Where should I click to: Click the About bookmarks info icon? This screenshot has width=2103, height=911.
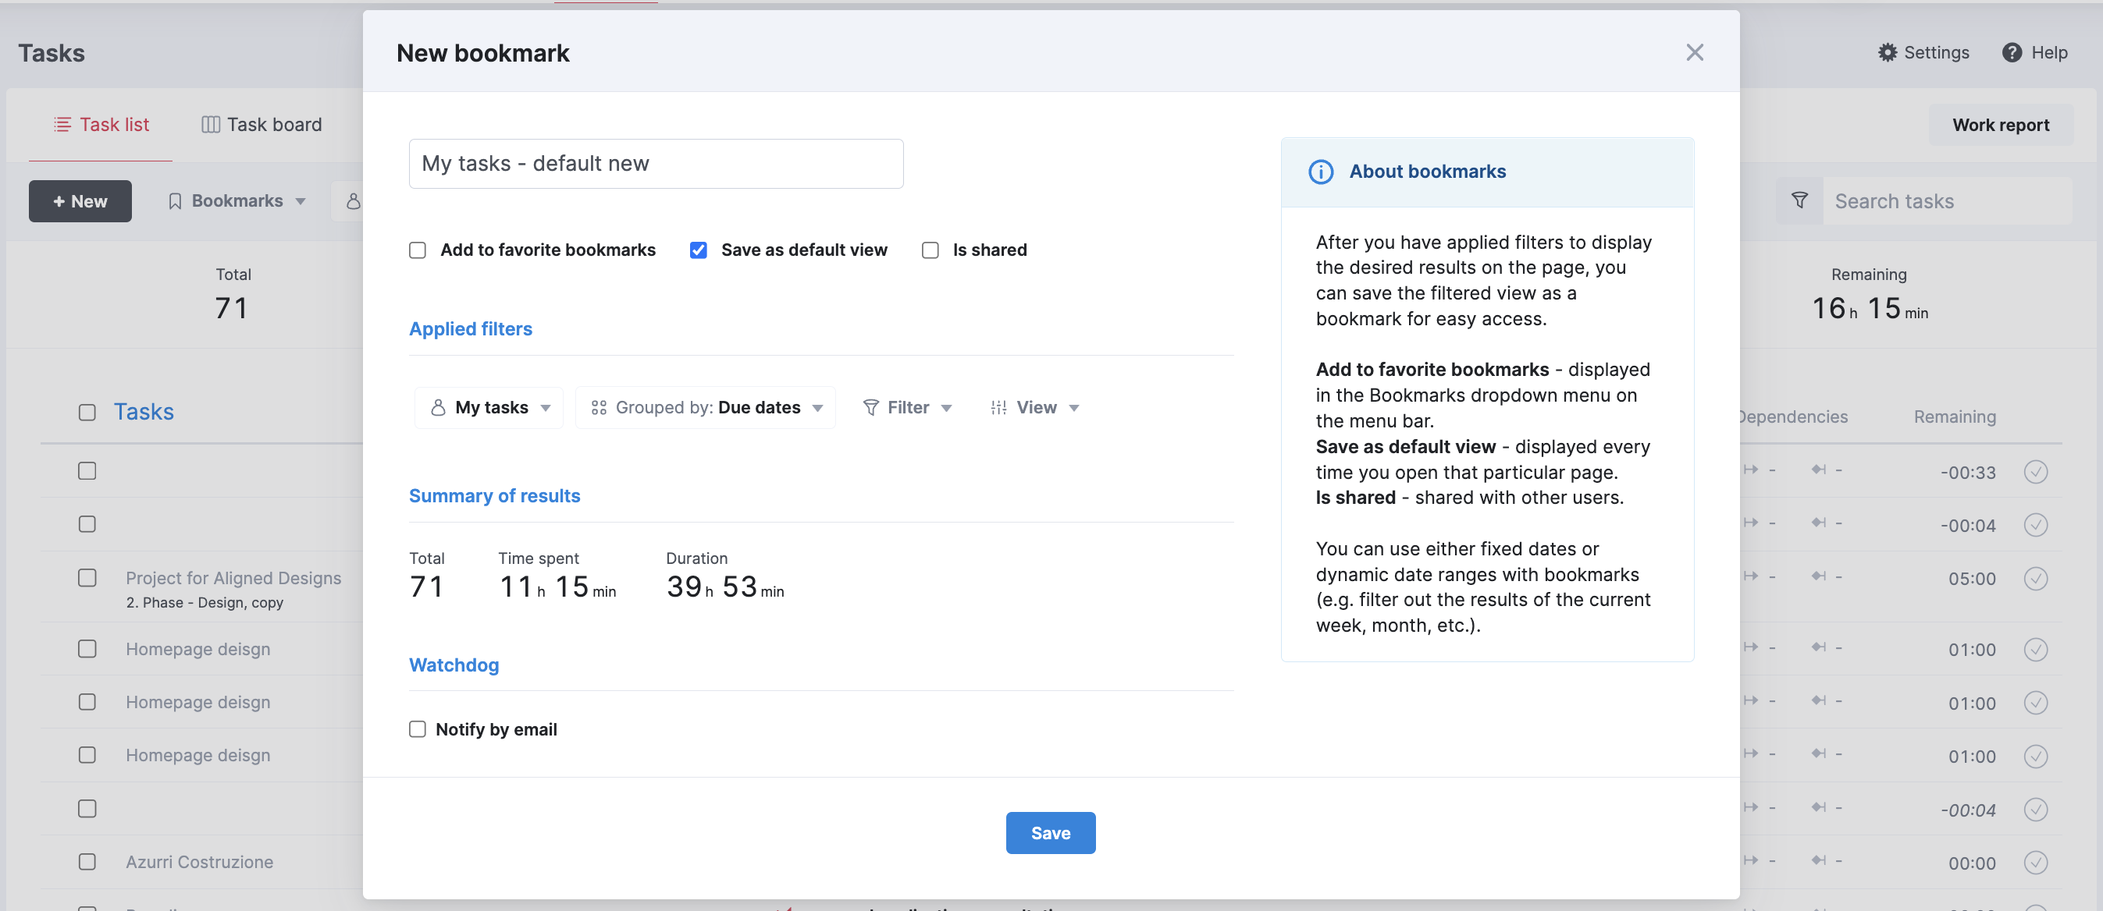pyautogui.click(x=1320, y=172)
